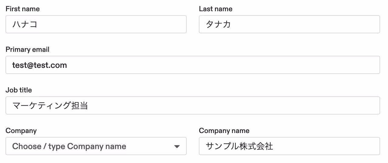The height and width of the screenshot is (163, 388).
Task: Focus the Last name input field
Action: [x=289, y=24]
